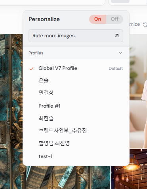The width and height of the screenshot is (147, 189).
Task: Click the Default label next to Global V7 Profile
Action: [116, 68]
